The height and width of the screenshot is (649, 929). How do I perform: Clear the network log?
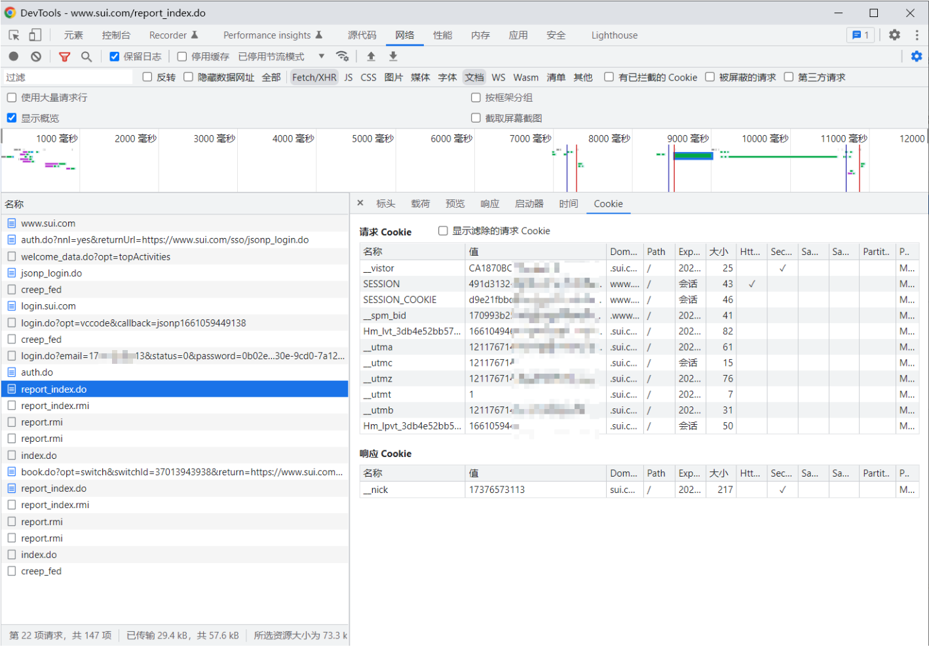[36, 57]
